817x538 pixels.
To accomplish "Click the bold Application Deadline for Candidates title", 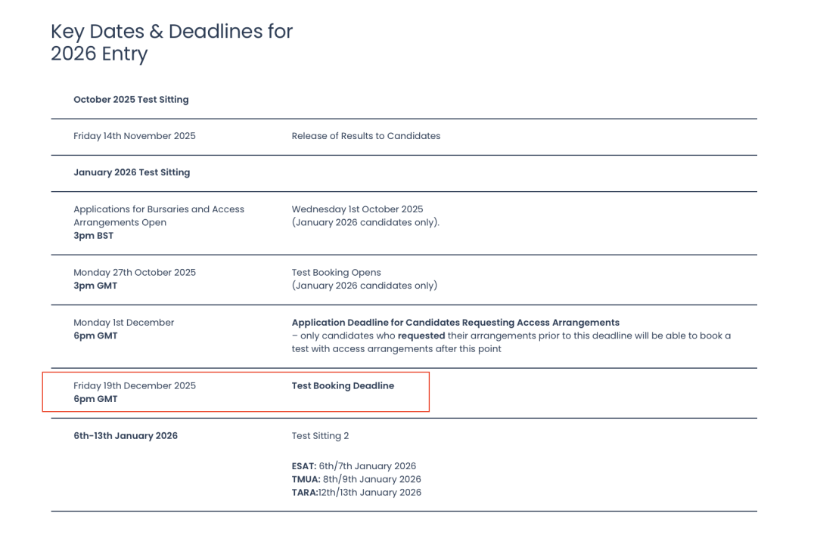I will 455,323.
